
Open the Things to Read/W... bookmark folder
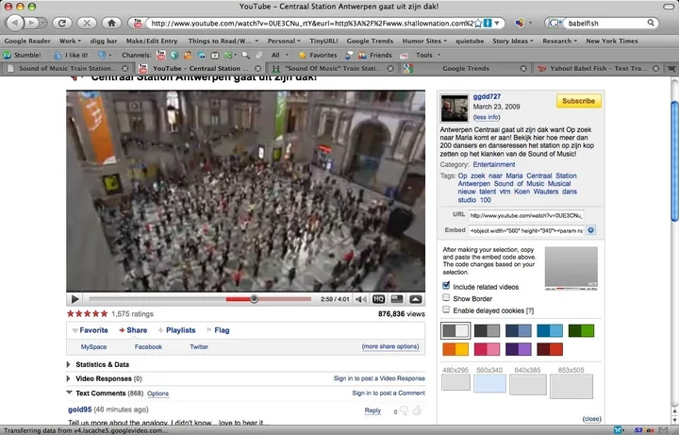[x=223, y=41]
